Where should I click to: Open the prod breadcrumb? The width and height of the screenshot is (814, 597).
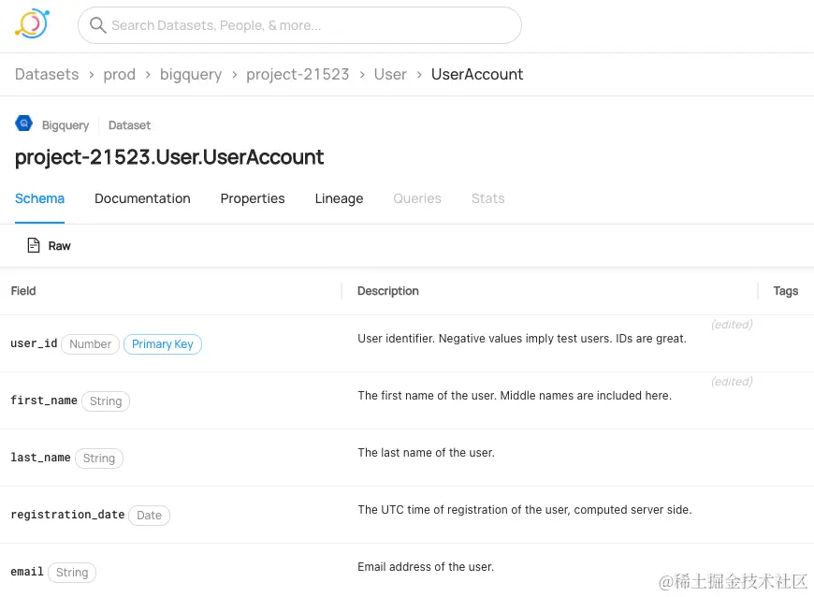point(120,74)
